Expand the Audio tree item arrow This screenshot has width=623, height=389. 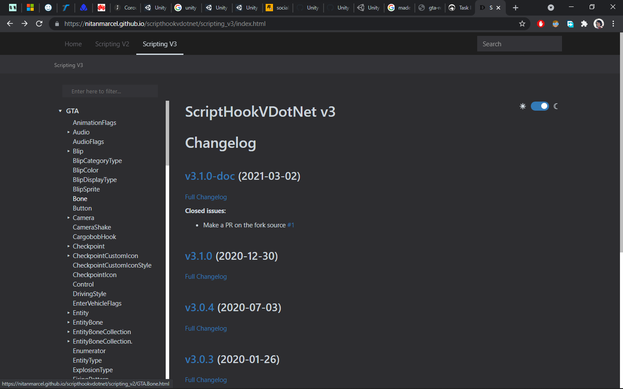tap(68, 132)
